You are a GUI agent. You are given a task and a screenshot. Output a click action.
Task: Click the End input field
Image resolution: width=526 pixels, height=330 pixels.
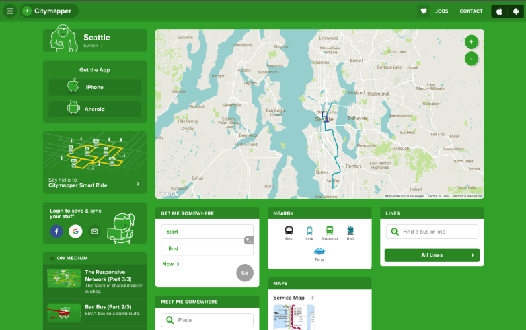pyautogui.click(x=207, y=248)
